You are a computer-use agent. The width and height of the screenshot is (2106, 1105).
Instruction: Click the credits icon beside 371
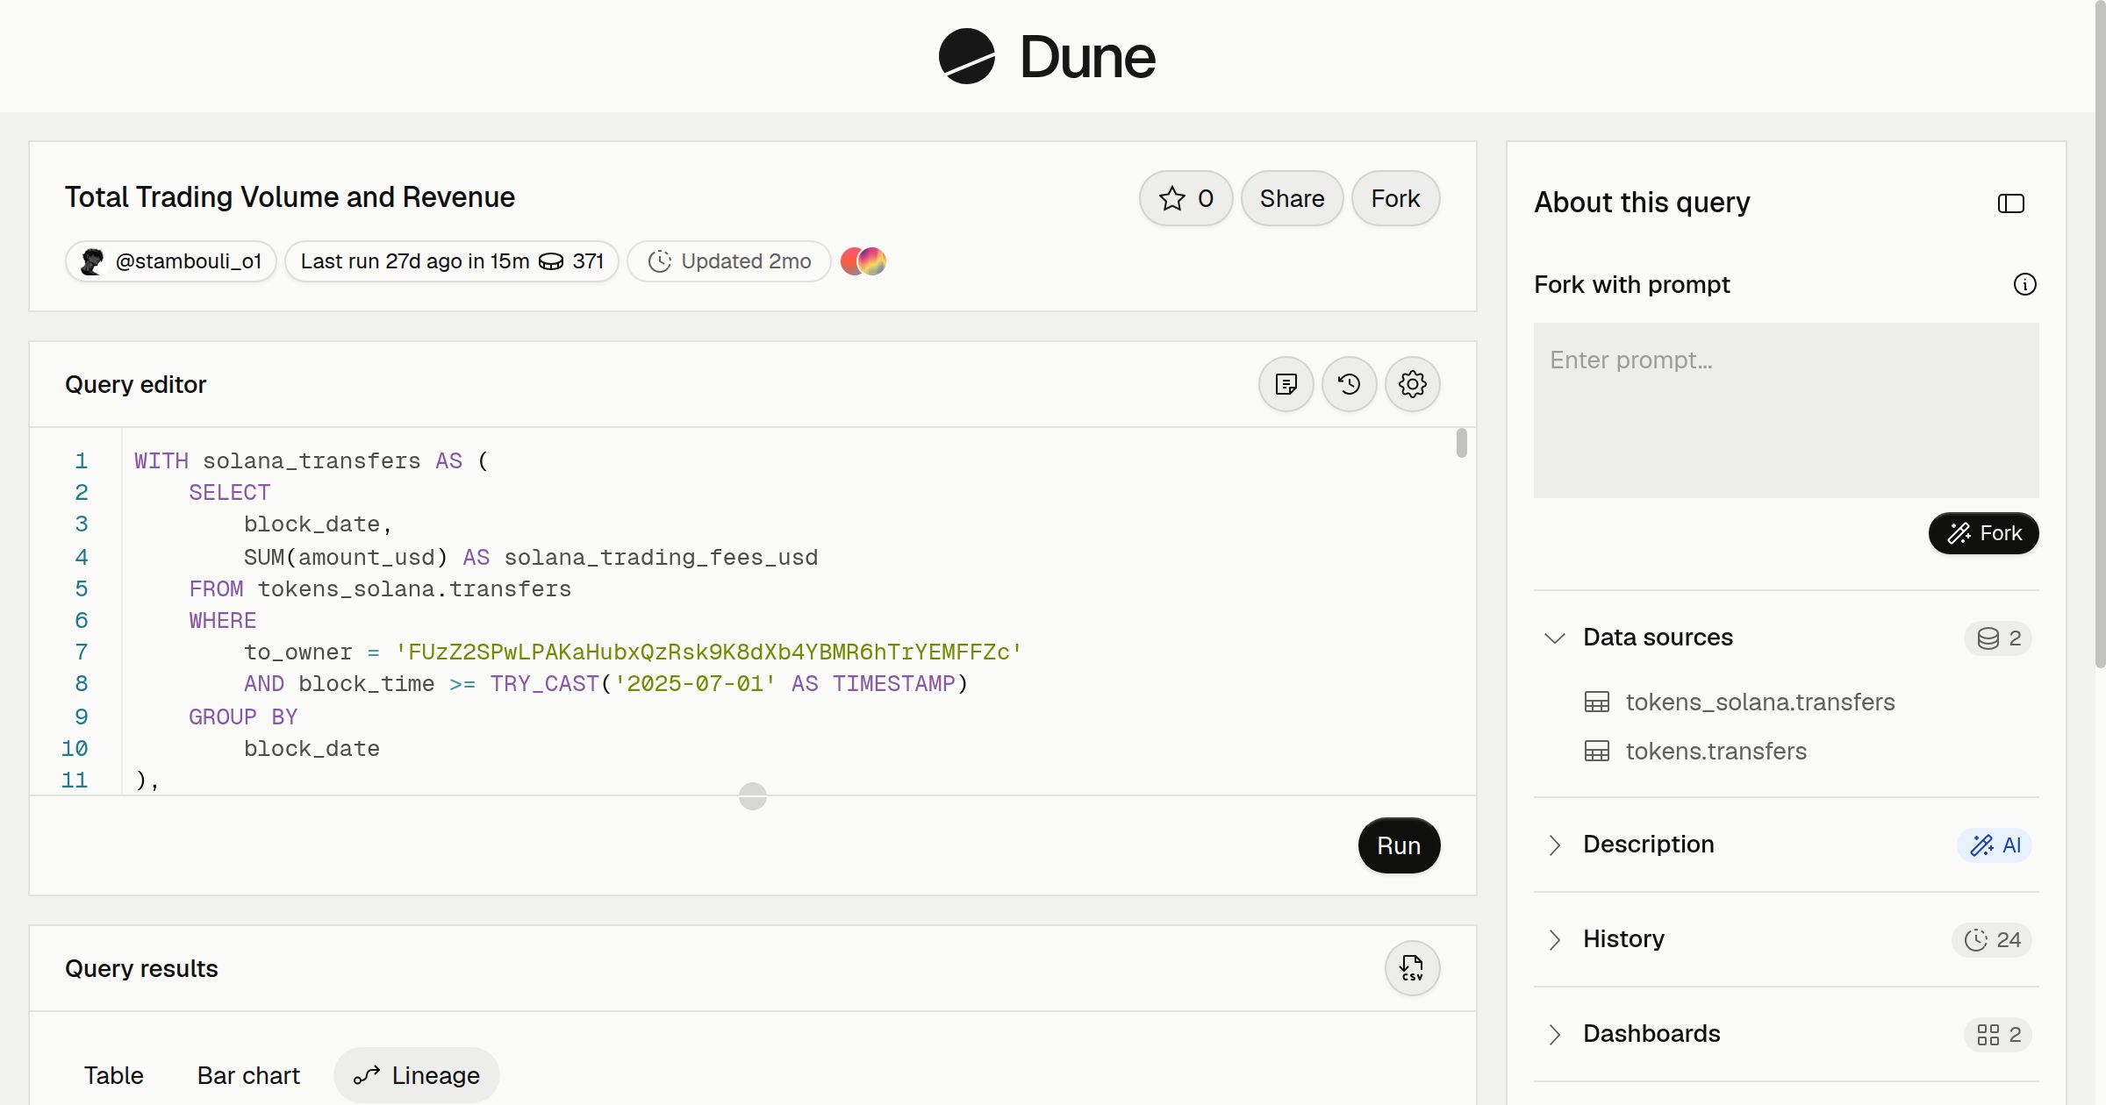[x=550, y=261]
